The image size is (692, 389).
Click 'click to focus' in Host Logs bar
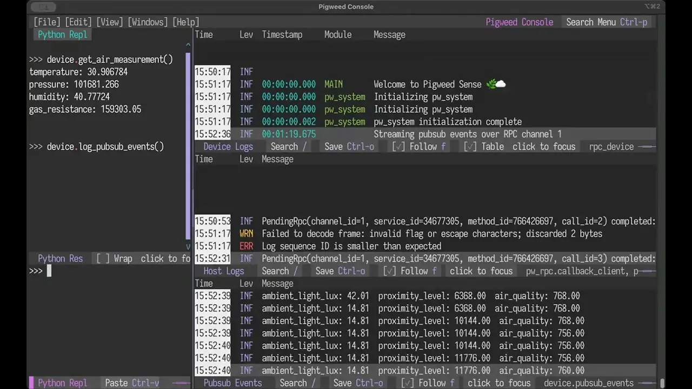tap(481, 271)
